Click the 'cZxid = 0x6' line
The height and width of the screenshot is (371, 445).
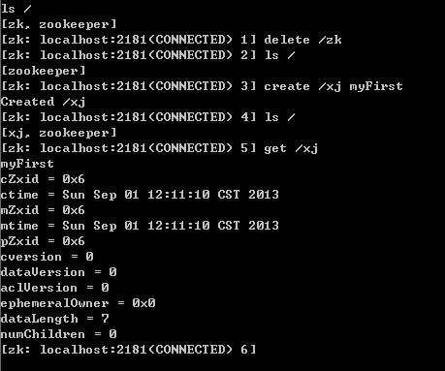click(x=43, y=179)
